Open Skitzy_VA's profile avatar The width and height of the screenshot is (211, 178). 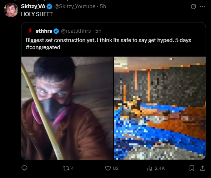[x=11, y=10]
